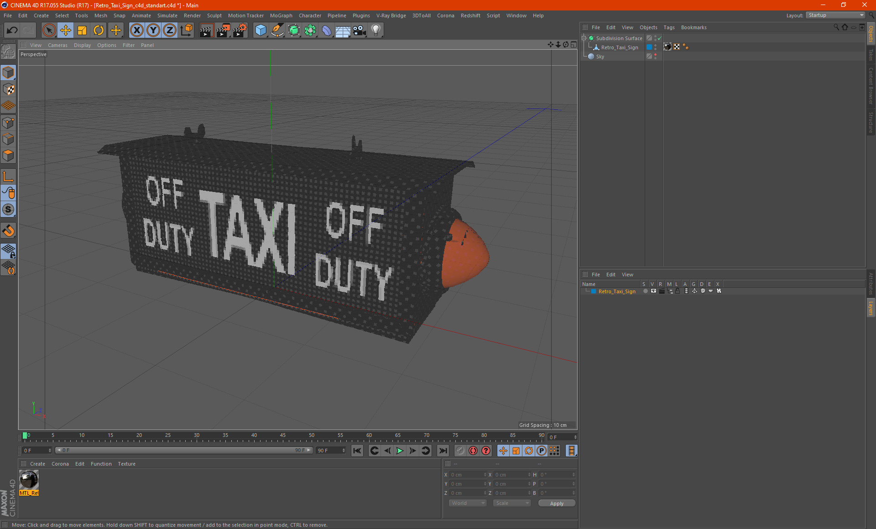The image size is (876, 529).
Task: Activate the Rotate tool in top toolbar
Action: click(x=99, y=30)
